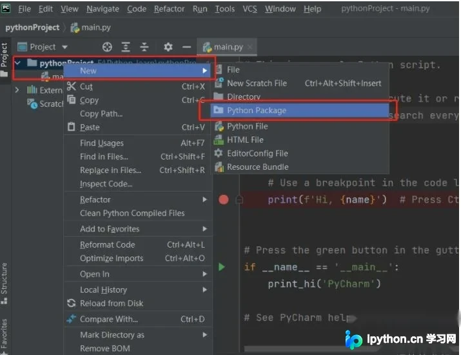Close the main.py editor tab
Viewport: 461px width, 355px height.
250,47
